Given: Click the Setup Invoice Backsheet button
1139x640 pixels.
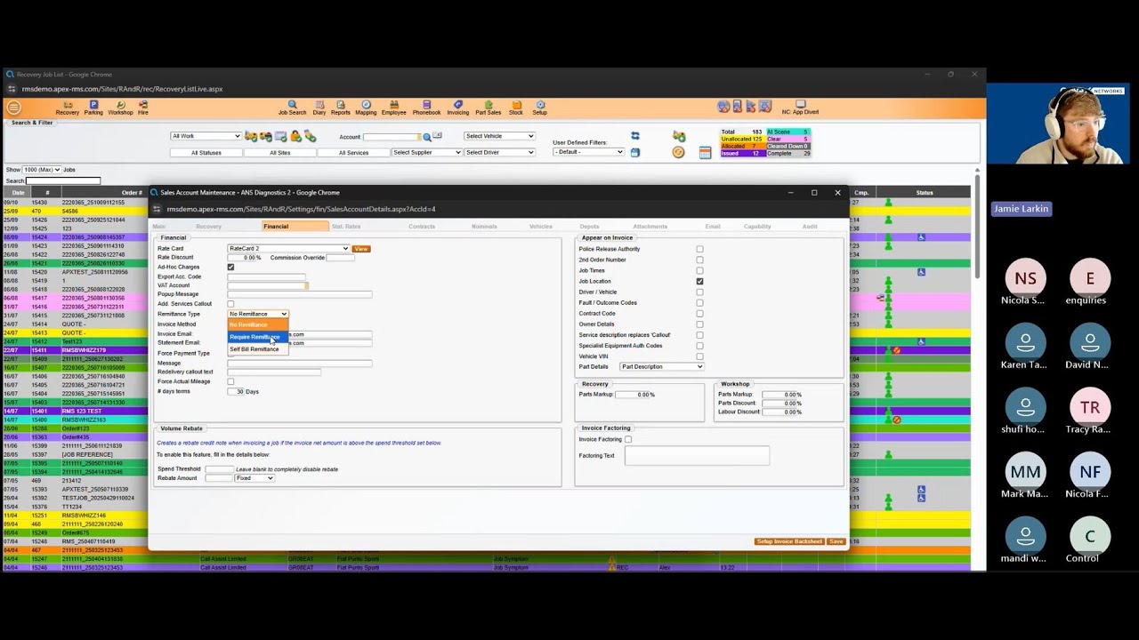Looking at the screenshot, I should pyautogui.click(x=789, y=541).
